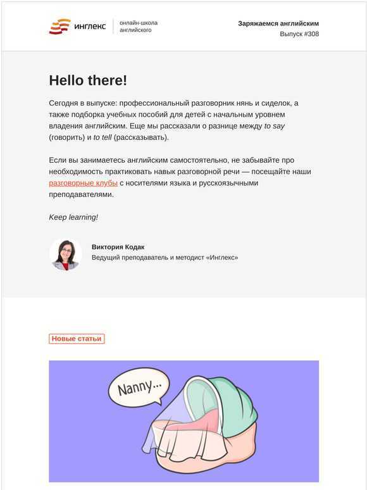Open the инглекс wordmark in header

pyautogui.click(x=90, y=26)
